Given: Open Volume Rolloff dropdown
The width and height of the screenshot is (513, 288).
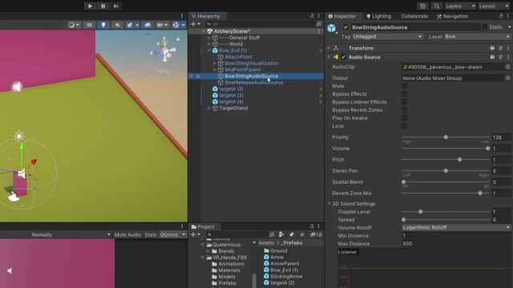Looking at the screenshot, I should click(x=456, y=227).
